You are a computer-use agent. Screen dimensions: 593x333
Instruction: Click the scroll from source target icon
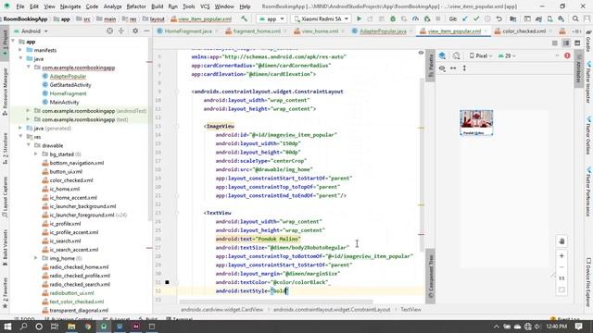pos(109,31)
